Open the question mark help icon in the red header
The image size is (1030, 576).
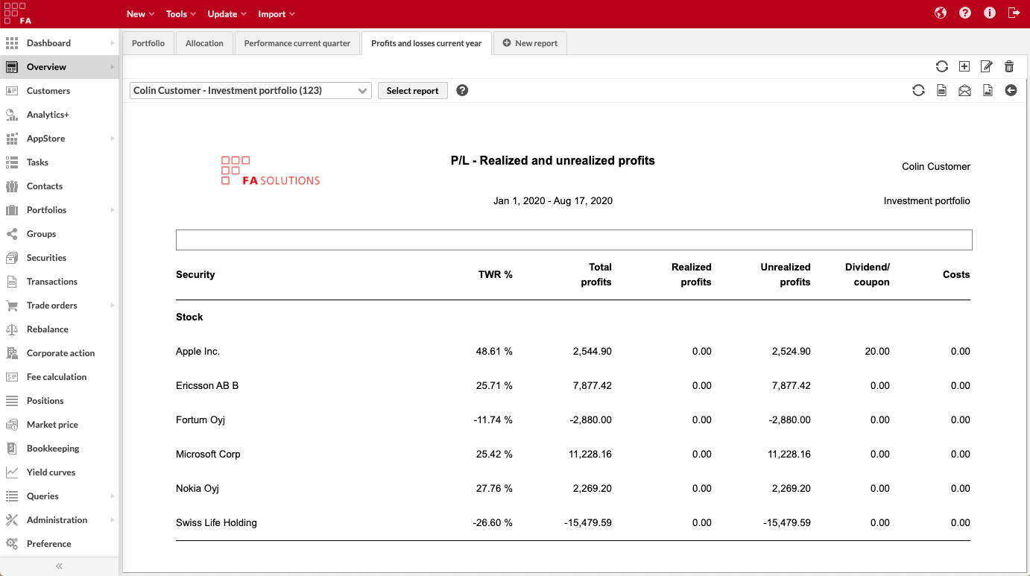965,13
